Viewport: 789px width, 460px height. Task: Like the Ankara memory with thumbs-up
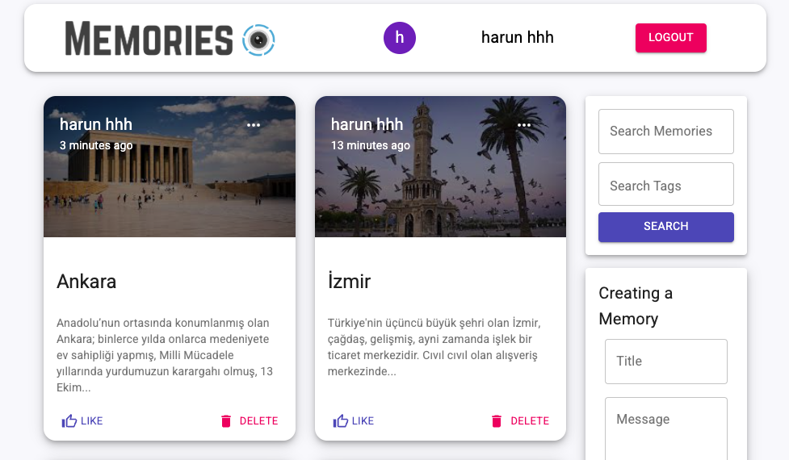click(x=70, y=420)
